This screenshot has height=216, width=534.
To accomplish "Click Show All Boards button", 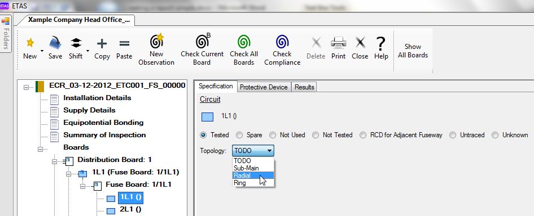I will click(x=413, y=51).
